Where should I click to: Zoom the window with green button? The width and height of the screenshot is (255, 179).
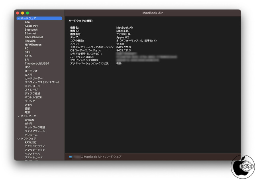[x=27, y=13]
